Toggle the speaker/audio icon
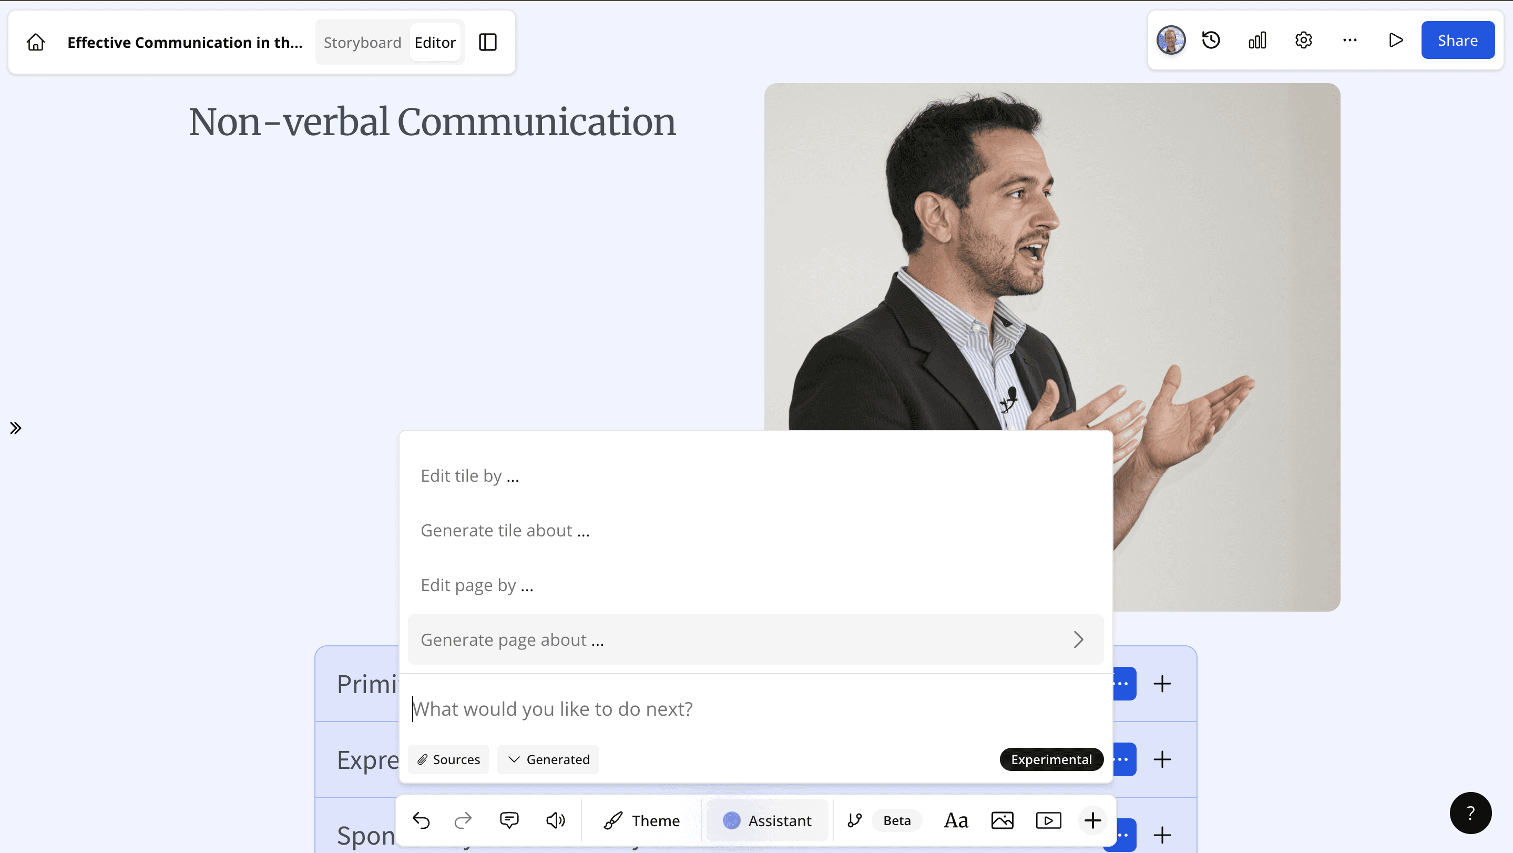Viewport: 1513px width, 853px height. click(x=557, y=821)
